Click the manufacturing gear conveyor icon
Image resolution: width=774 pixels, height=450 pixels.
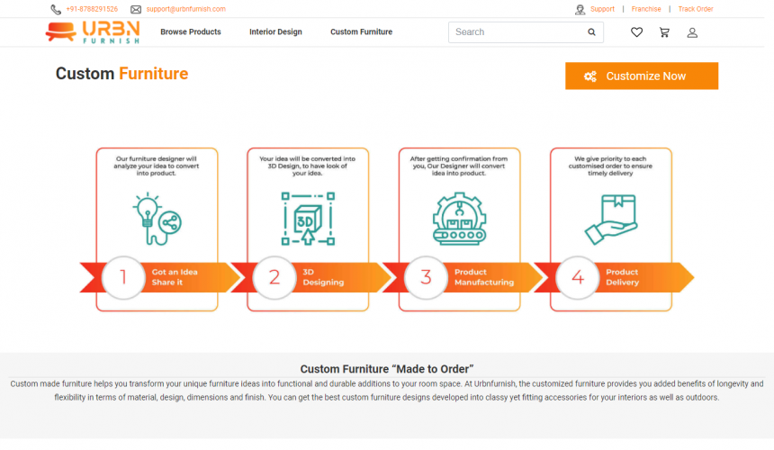[x=459, y=219]
